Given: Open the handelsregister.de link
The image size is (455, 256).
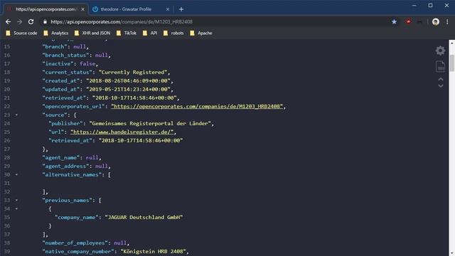Looking at the screenshot, I should pos(122,132).
